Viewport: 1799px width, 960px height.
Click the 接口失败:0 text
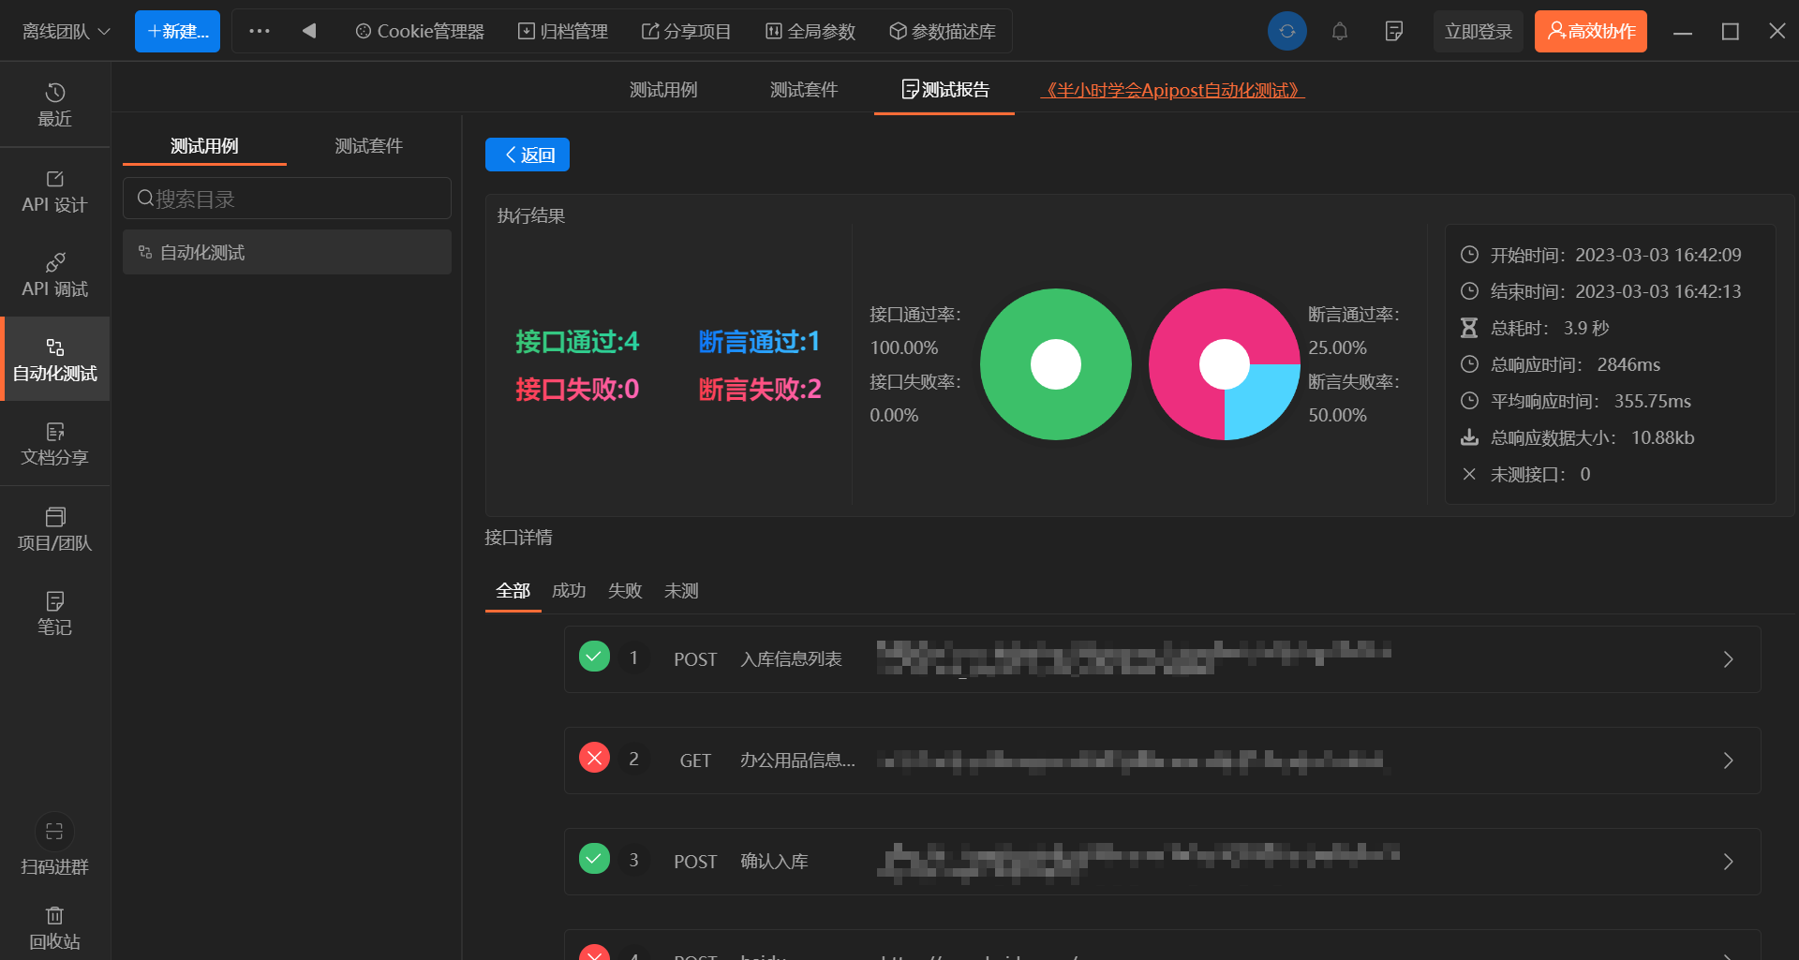[577, 389]
